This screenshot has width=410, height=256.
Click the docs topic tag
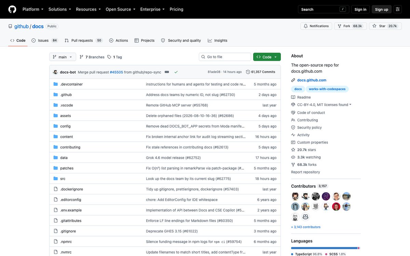tap(298, 89)
